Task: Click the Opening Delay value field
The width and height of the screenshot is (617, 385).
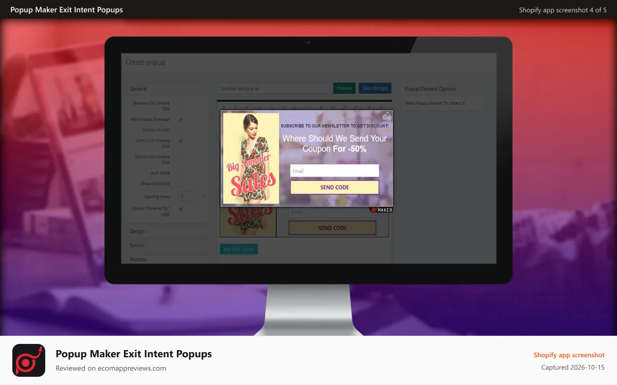Action: tap(188, 196)
